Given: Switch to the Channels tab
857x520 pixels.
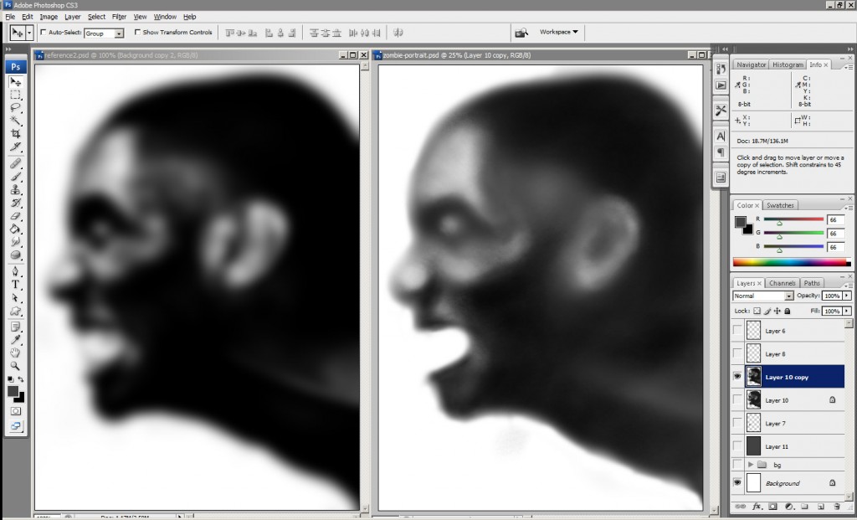Looking at the screenshot, I should coord(782,283).
